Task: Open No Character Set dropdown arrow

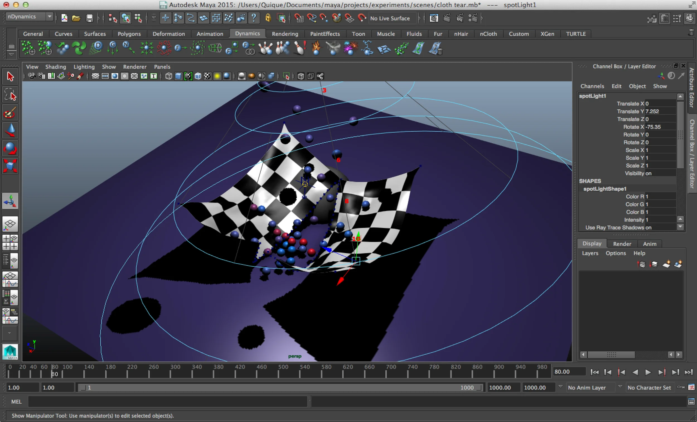Action: (x=620, y=387)
